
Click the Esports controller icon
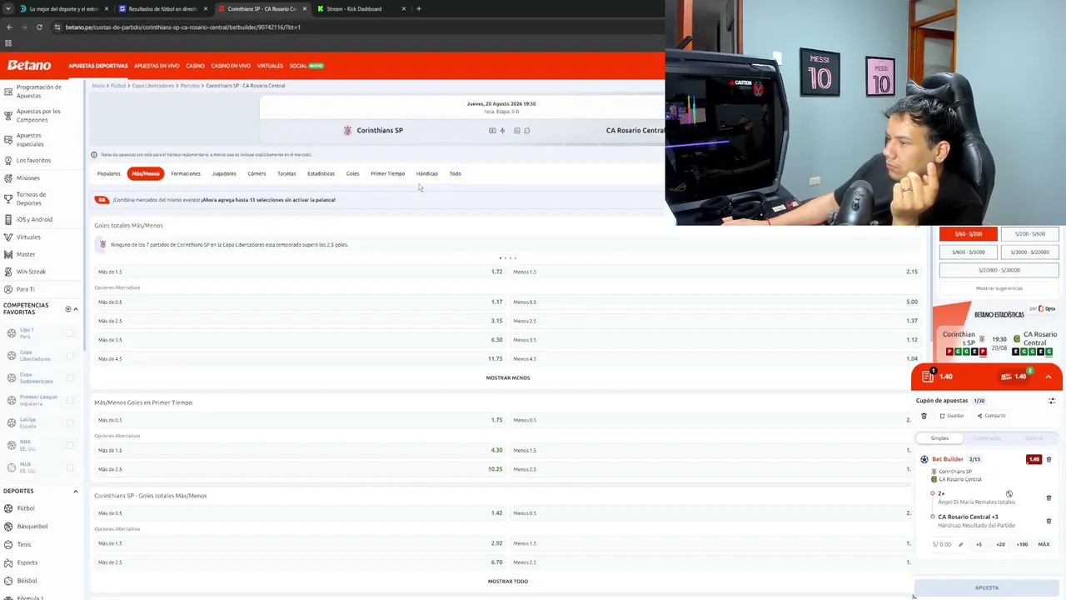(8, 562)
